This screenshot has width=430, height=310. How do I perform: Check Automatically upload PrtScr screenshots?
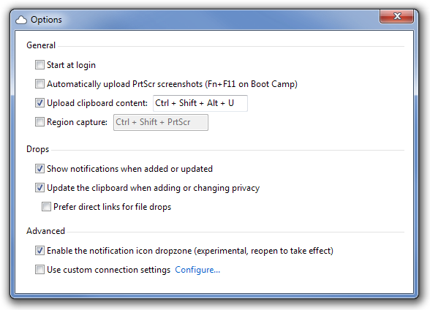point(39,84)
